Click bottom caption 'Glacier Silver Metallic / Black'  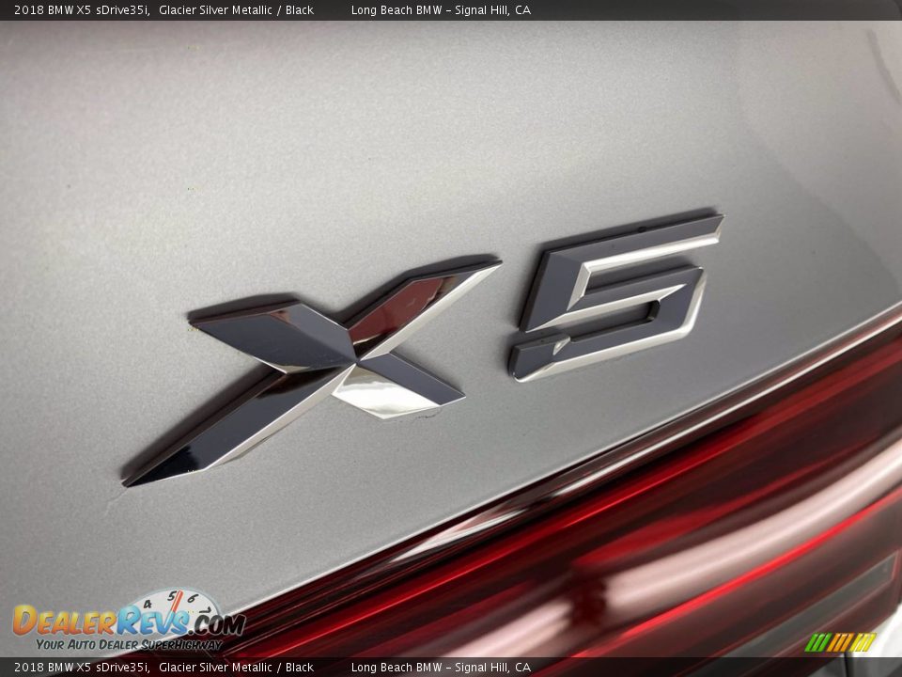tap(236, 668)
